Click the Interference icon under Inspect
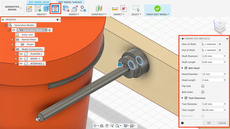This screenshot has width=230, height=129. (123, 9)
